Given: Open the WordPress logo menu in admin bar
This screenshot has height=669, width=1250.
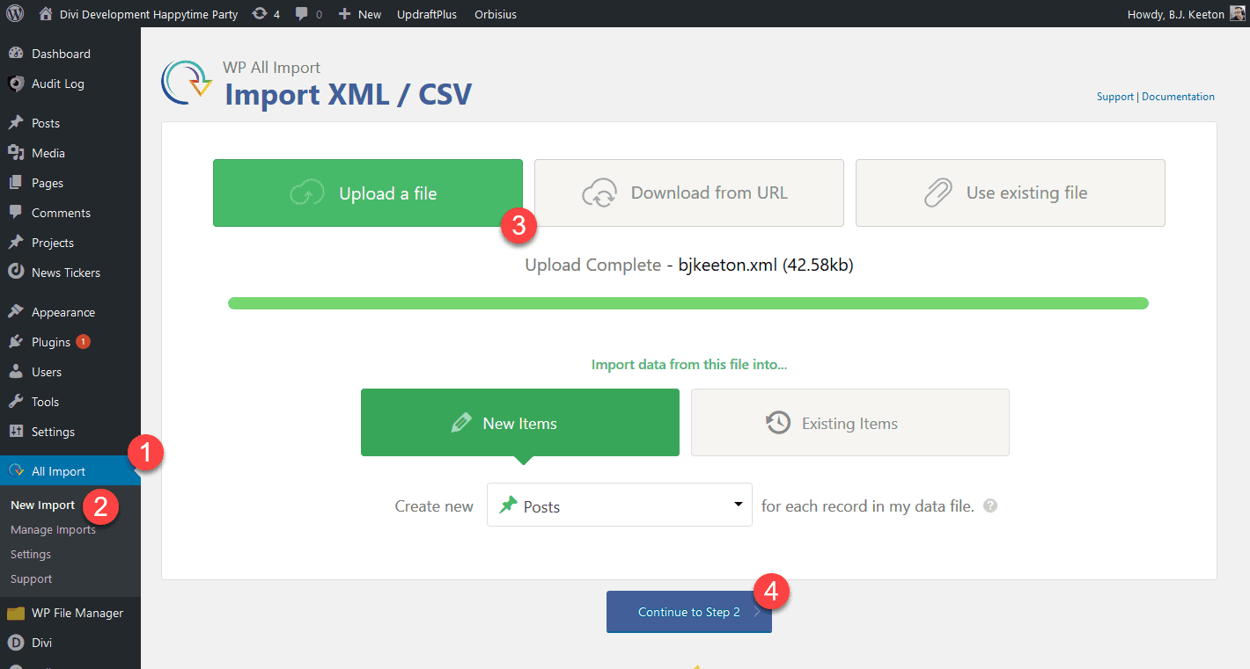Looking at the screenshot, I should 14,13.
